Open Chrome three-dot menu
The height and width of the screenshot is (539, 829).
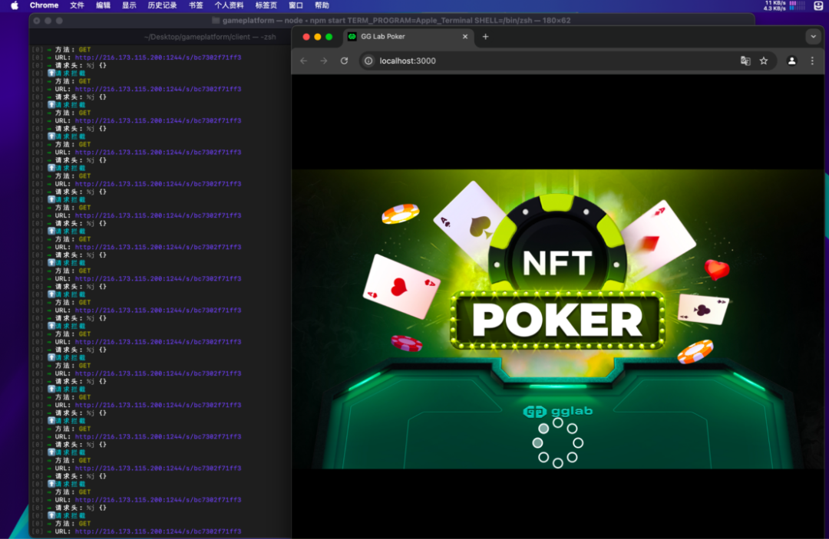[812, 61]
